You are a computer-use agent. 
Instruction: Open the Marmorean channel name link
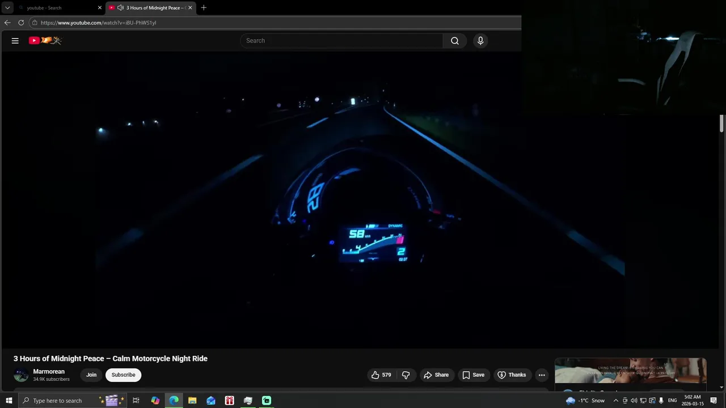coord(49,372)
